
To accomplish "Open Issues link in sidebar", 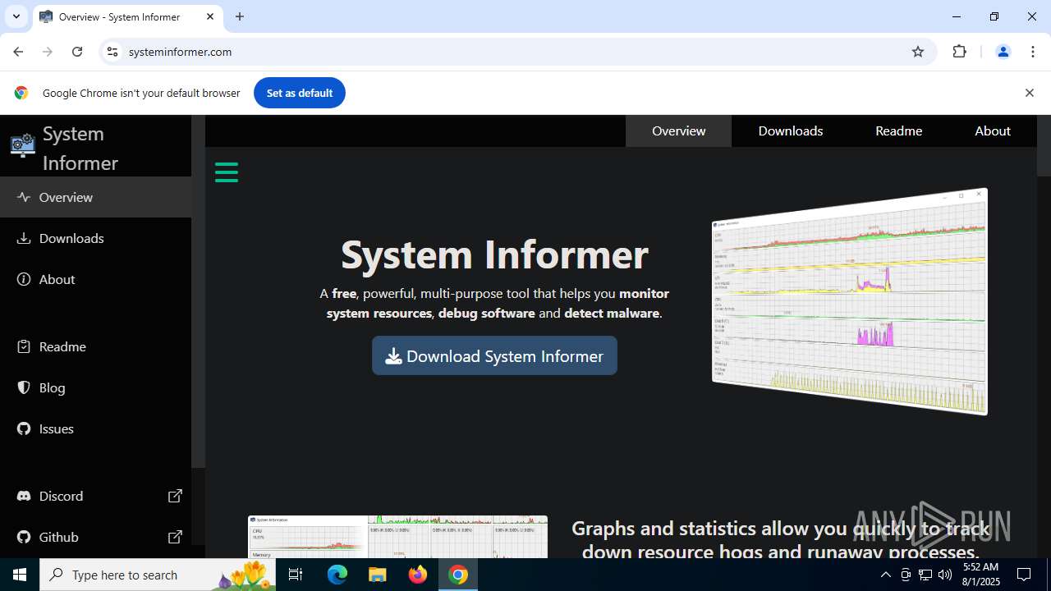I will [x=95, y=428].
